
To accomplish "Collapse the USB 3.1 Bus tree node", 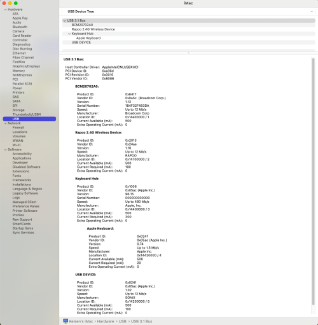I will (x=64, y=20).
